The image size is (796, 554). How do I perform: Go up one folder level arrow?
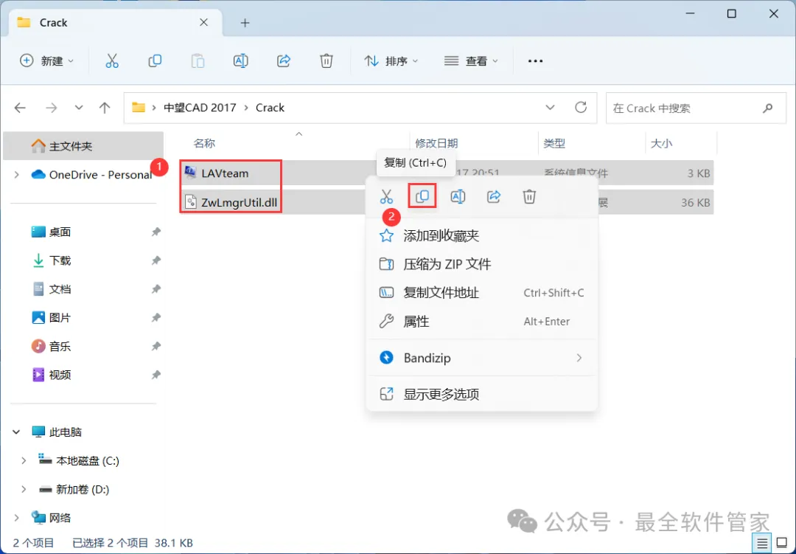[105, 108]
